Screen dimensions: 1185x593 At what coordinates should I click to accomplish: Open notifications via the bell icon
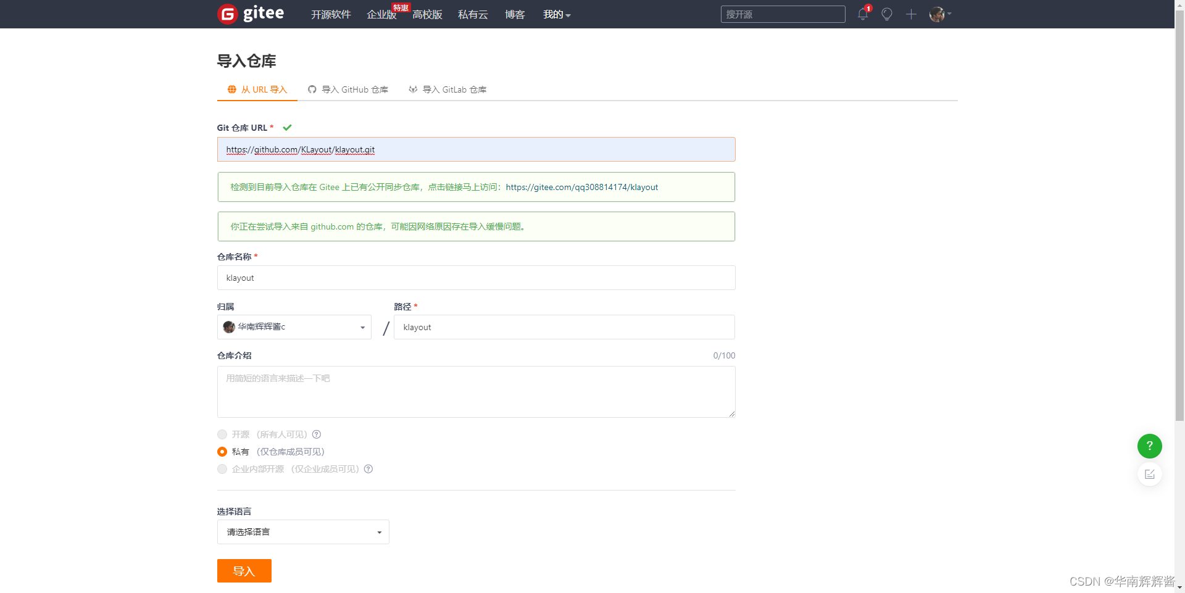coord(862,14)
